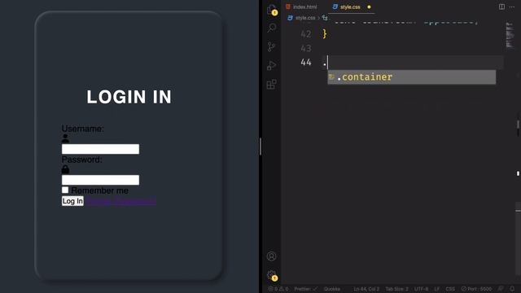Click errors and warnings count in status bar

[x=278, y=289]
